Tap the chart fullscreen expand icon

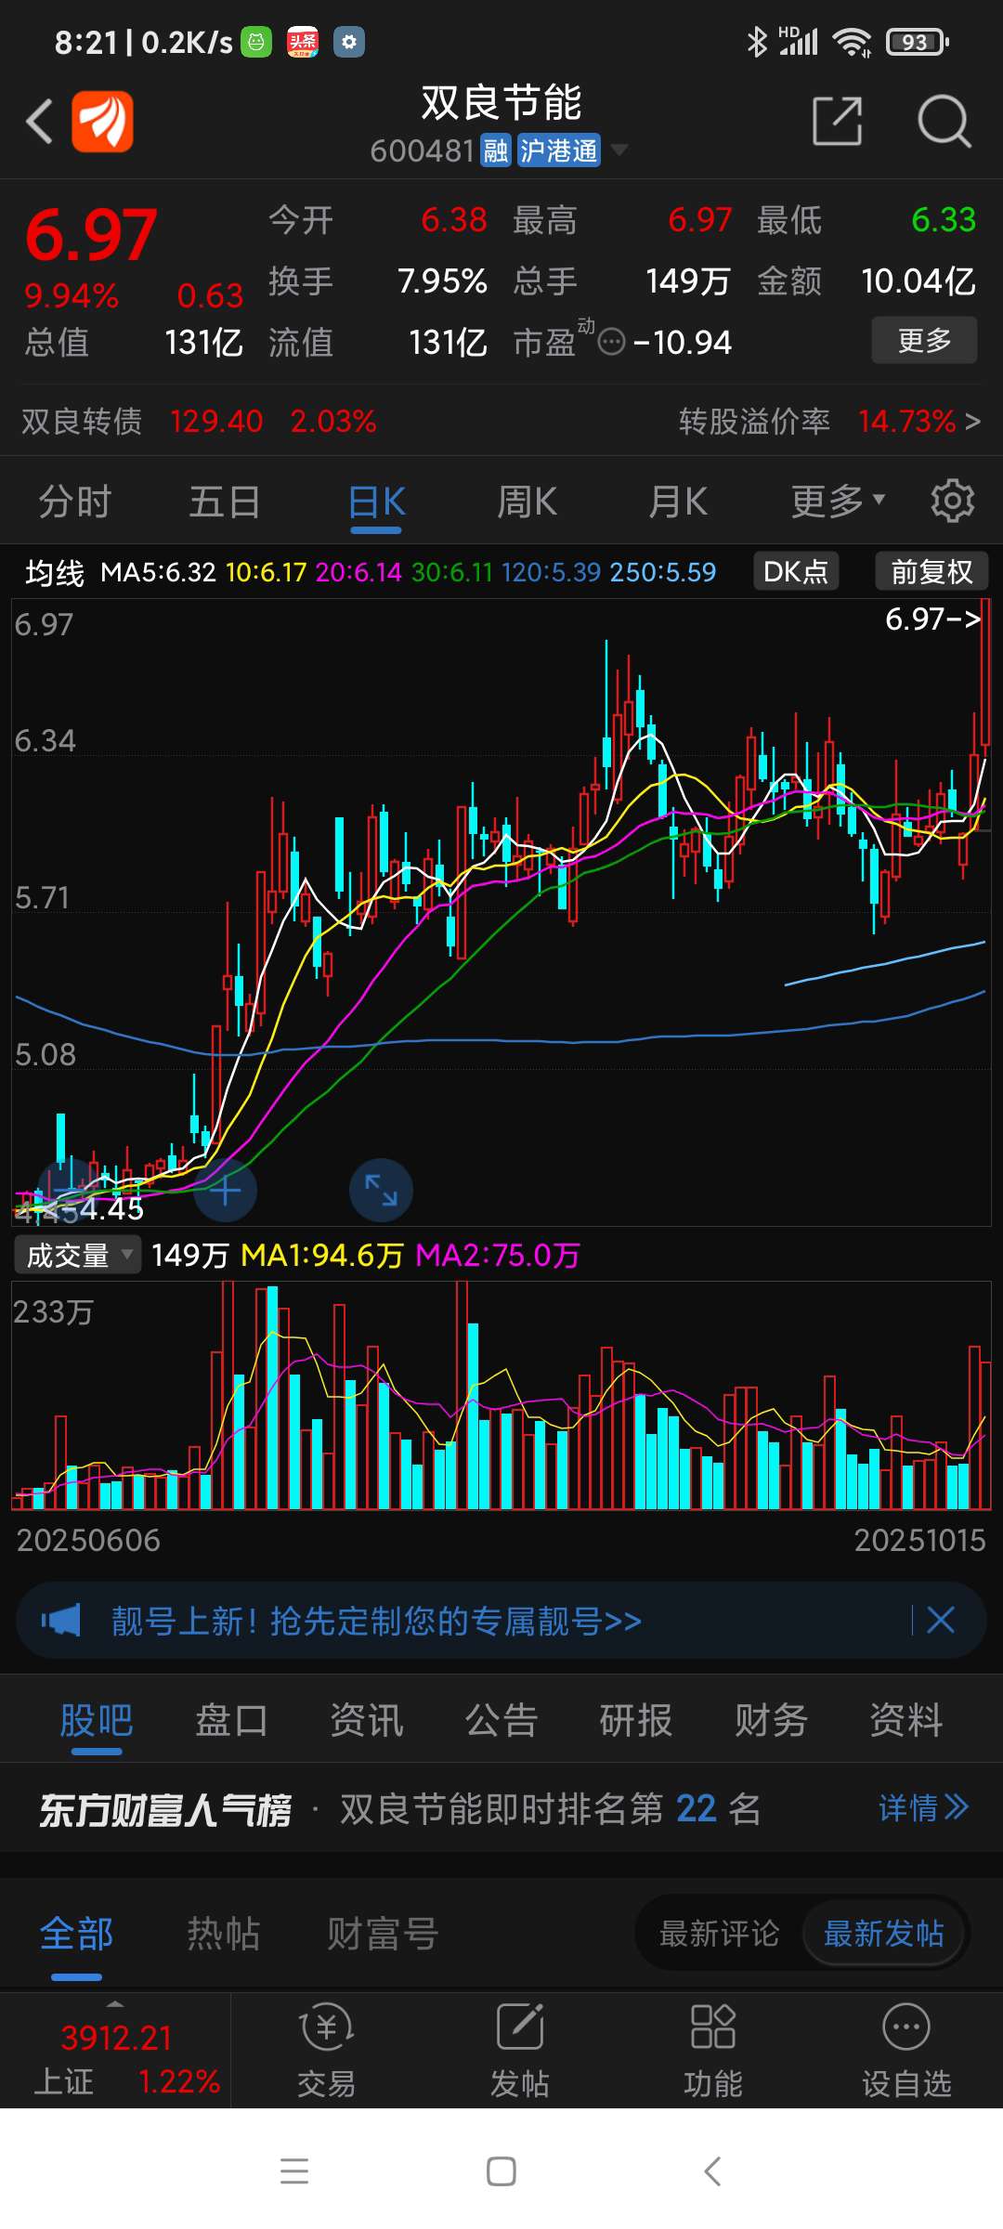[x=381, y=1190]
